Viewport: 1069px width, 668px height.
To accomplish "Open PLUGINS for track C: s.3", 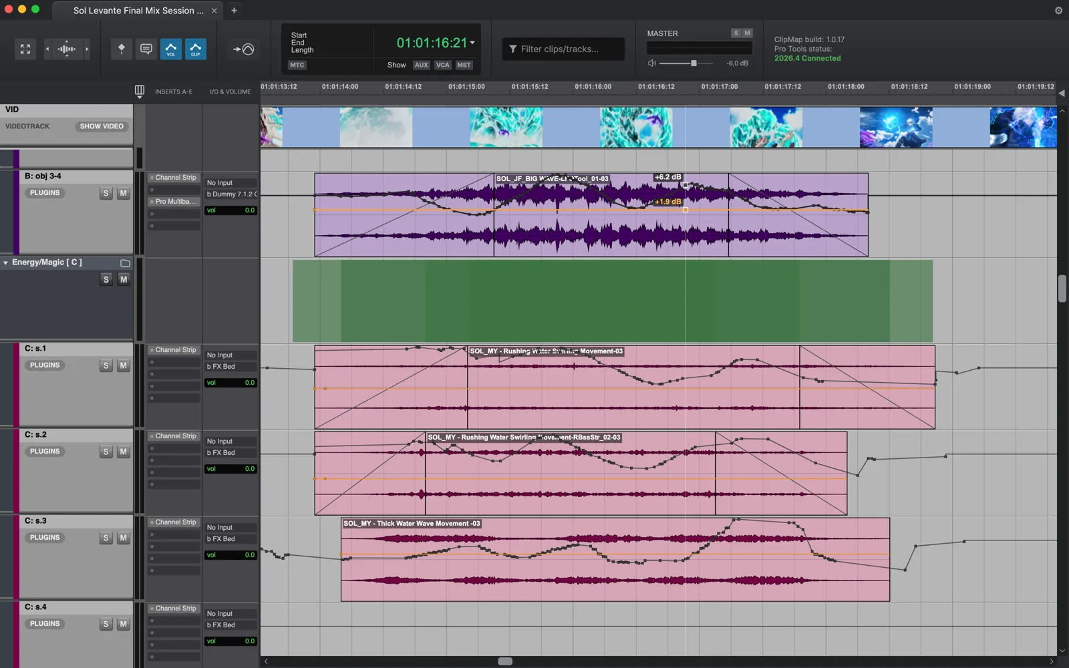I will click(x=45, y=537).
